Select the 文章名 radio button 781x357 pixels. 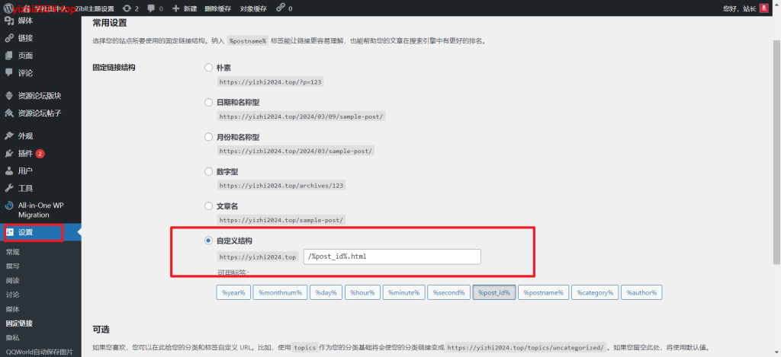[209, 206]
